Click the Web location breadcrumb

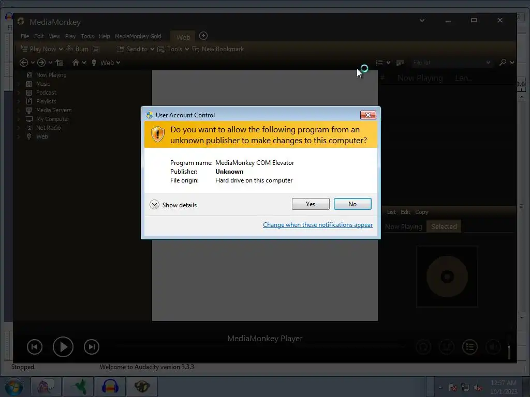pos(107,63)
